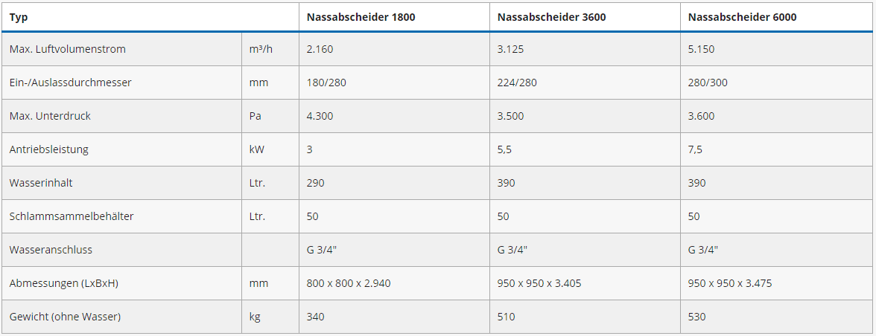Click the Wasserinhalt row label
Image resolution: width=876 pixels, height=336 pixels.
(x=41, y=183)
